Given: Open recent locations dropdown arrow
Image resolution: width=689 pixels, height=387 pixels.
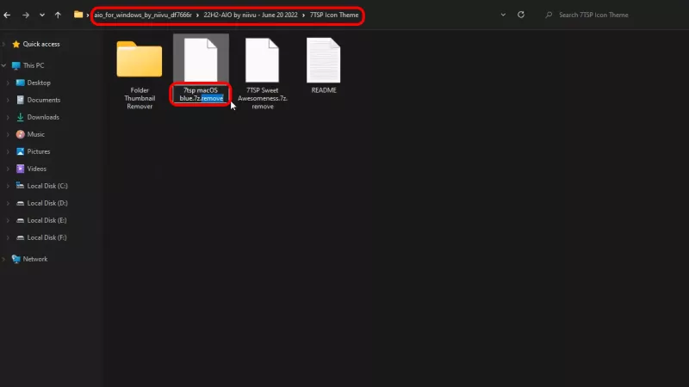Looking at the screenshot, I should click(x=42, y=15).
